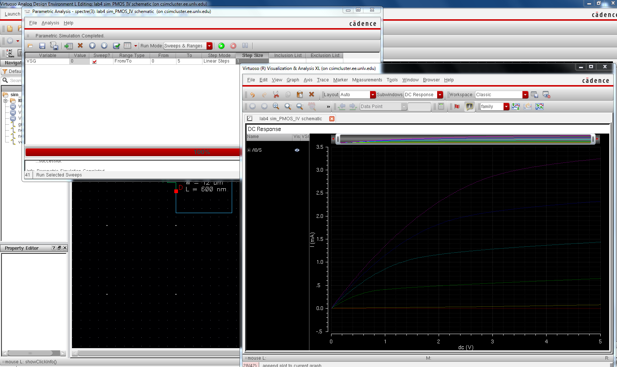Open Measurements menu in Visualization window
The width and height of the screenshot is (617, 367).
[x=367, y=80]
